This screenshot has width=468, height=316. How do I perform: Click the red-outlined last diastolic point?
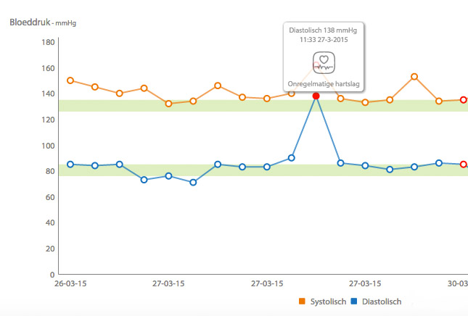[x=463, y=165]
